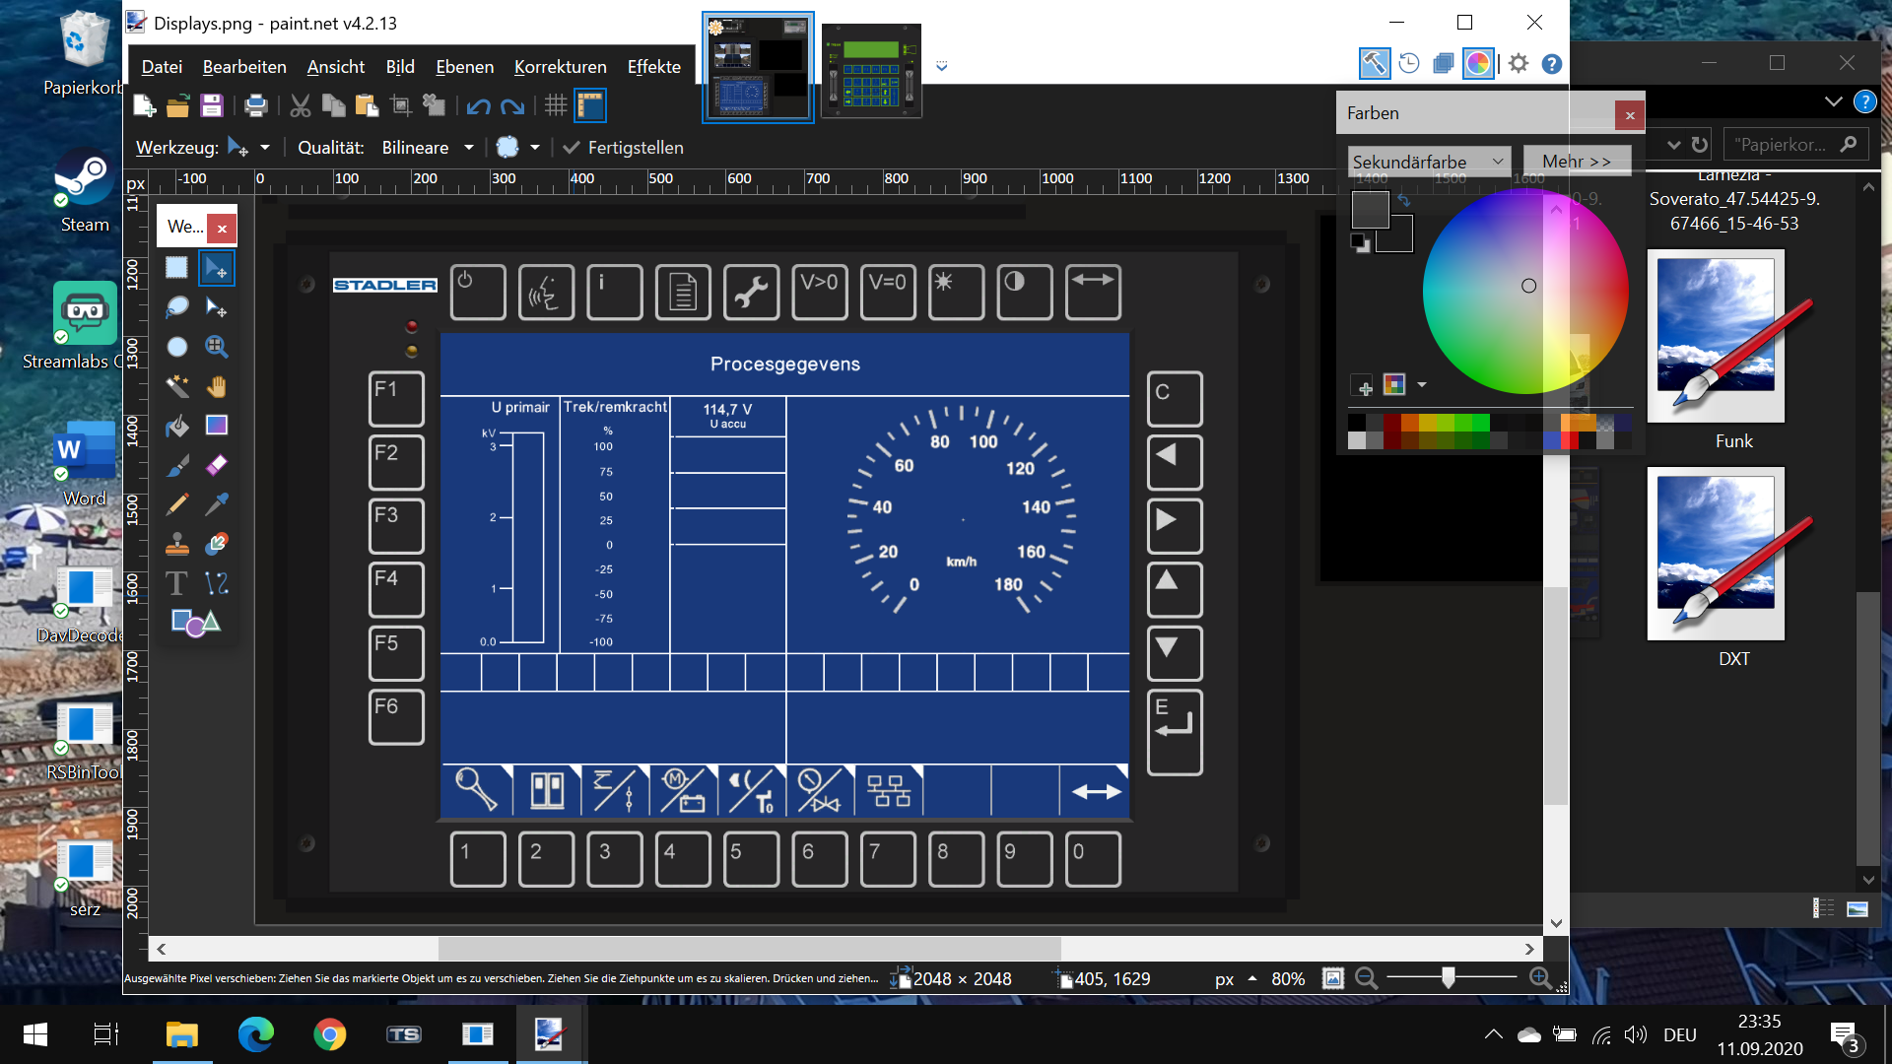Click the Save floppy disk icon
The width and height of the screenshot is (1892, 1064).
coord(211,106)
